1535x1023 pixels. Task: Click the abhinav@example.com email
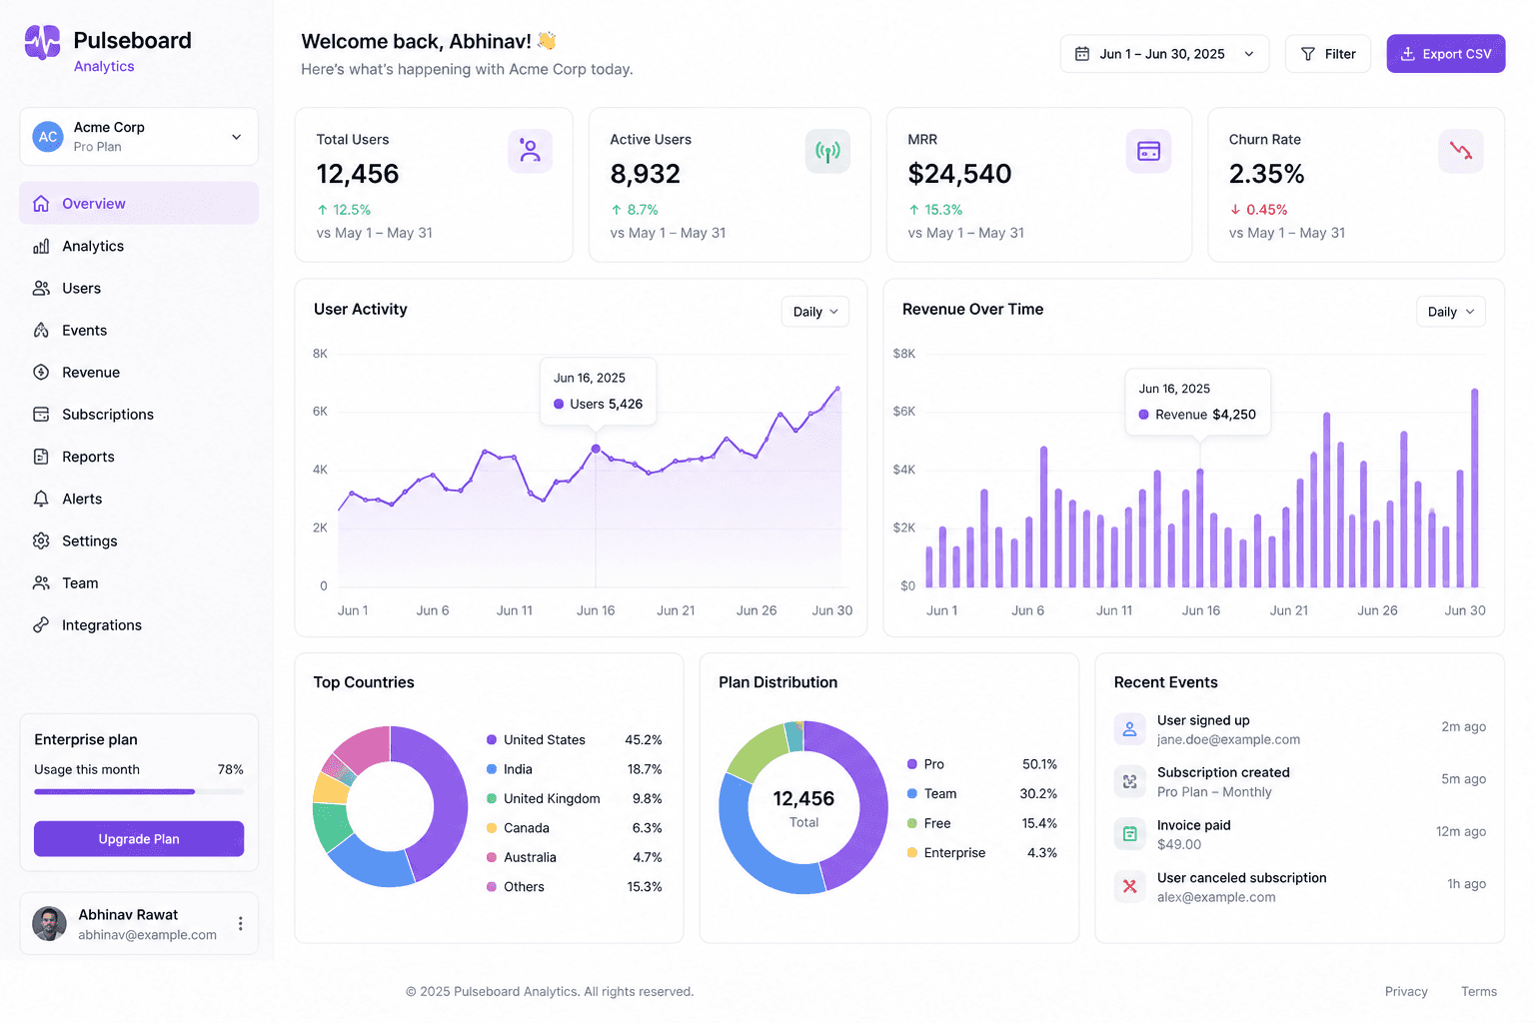[148, 935]
